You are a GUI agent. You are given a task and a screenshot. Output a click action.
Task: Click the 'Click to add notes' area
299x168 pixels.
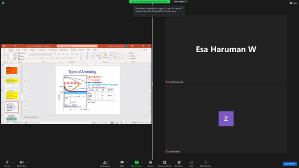[x=31, y=117]
